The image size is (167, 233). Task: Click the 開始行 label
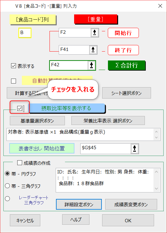click(123, 33)
